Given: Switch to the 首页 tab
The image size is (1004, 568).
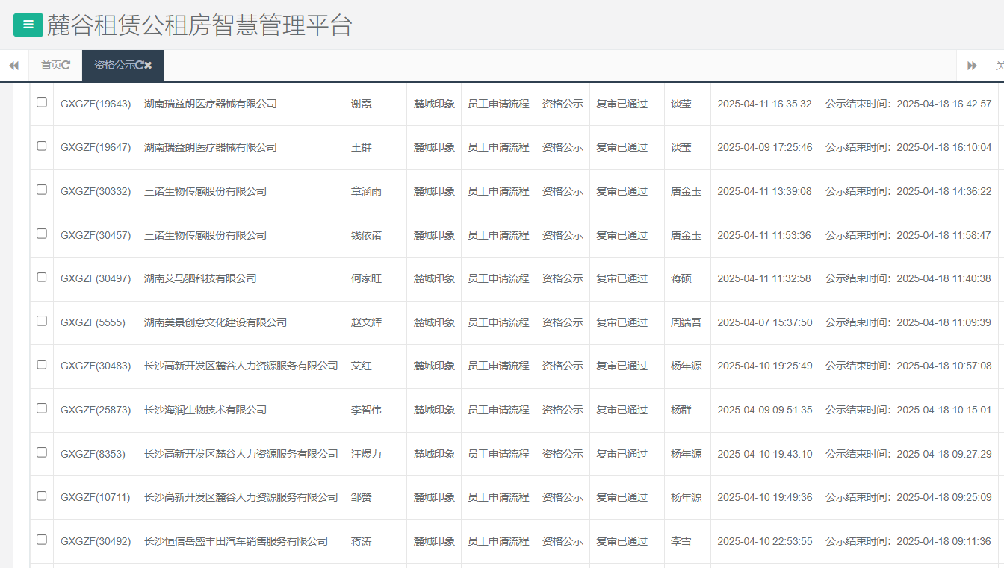Looking at the screenshot, I should click(x=49, y=65).
